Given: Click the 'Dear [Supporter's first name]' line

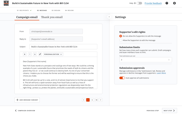Looking at the screenshot, I should point(34,61).
